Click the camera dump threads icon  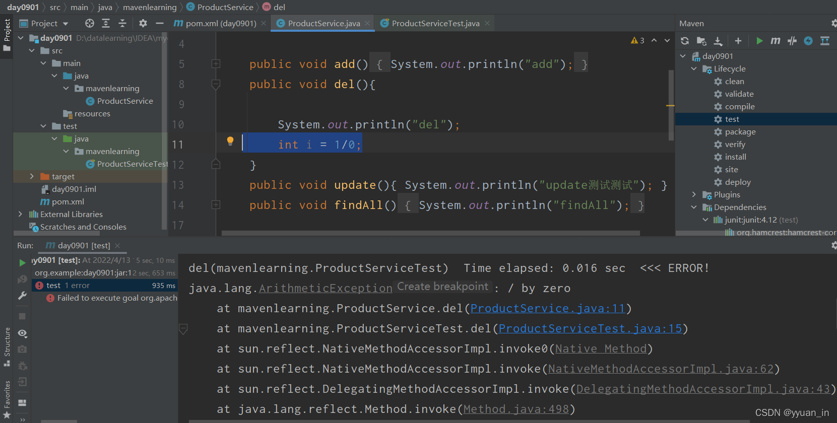pyautogui.click(x=22, y=349)
